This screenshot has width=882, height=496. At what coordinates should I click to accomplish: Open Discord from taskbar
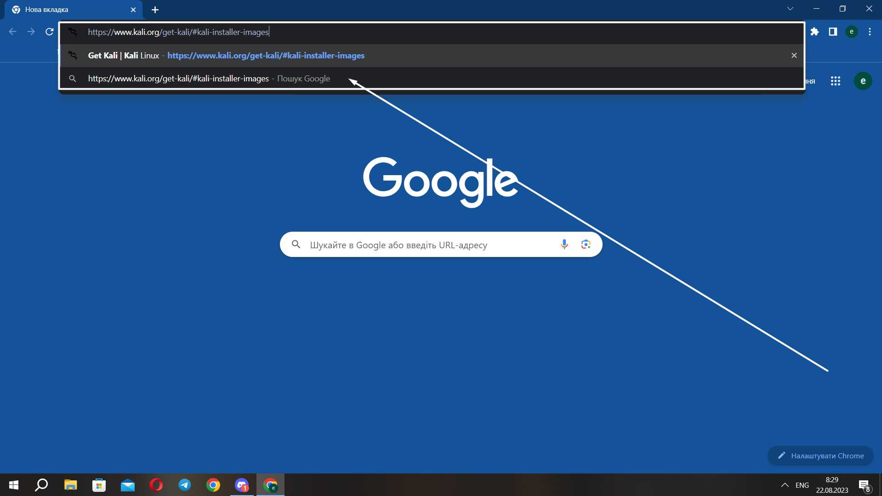tap(242, 485)
